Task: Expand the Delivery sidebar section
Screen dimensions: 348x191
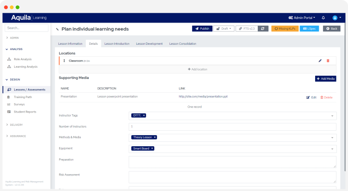Action: point(16,125)
